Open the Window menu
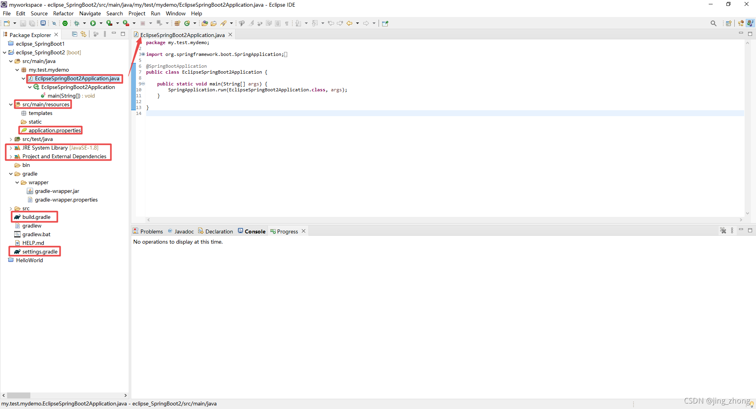Image resolution: width=756 pixels, height=409 pixels. pos(175,13)
